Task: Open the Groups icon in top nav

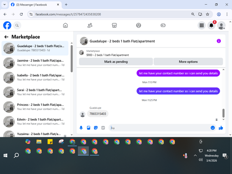Action: 139,26
